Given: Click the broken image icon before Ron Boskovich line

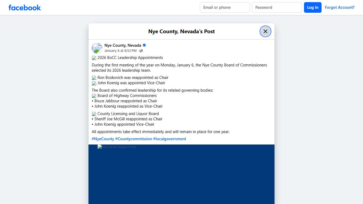Looking at the screenshot, I should [94, 78].
